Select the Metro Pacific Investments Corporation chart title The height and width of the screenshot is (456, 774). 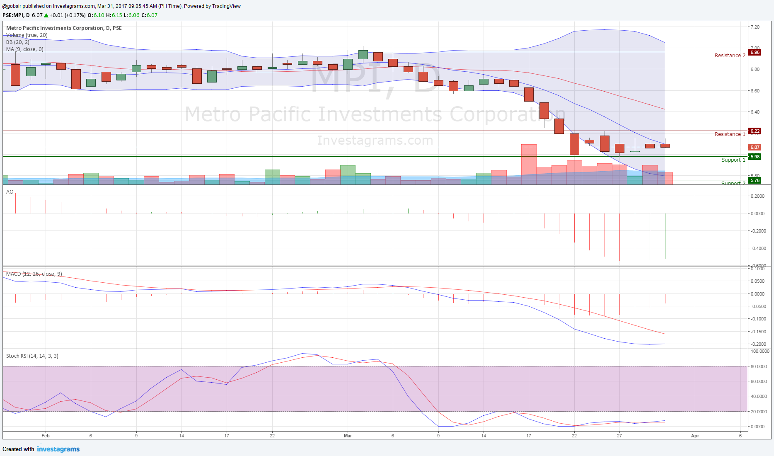click(x=64, y=28)
